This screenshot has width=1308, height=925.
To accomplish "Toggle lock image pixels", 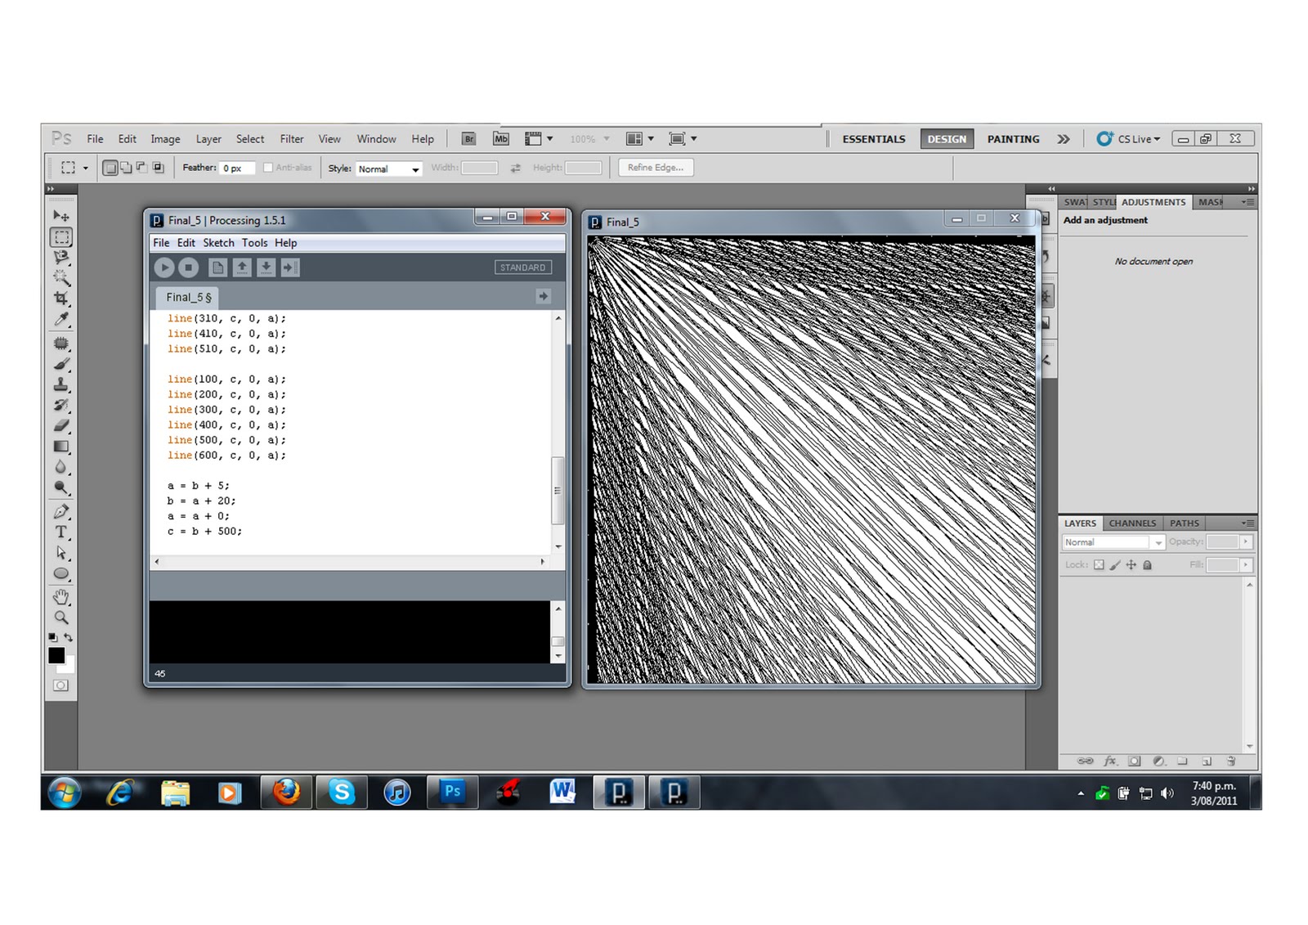I will click(x=1115, y=565).
